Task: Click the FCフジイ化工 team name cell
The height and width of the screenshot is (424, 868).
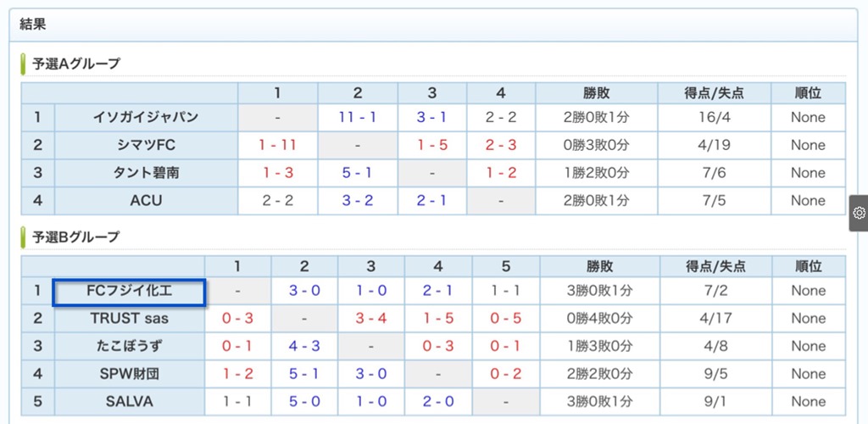Action: [x=130, y=291]
